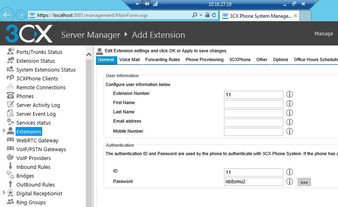This screenshot has width=338, height=207.
Task: Click into the First Name input field
Action: coord(254,104)
